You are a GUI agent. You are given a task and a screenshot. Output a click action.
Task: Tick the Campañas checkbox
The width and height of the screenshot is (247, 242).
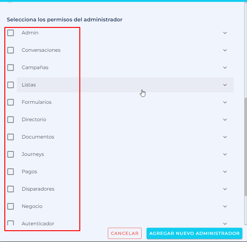11,68
